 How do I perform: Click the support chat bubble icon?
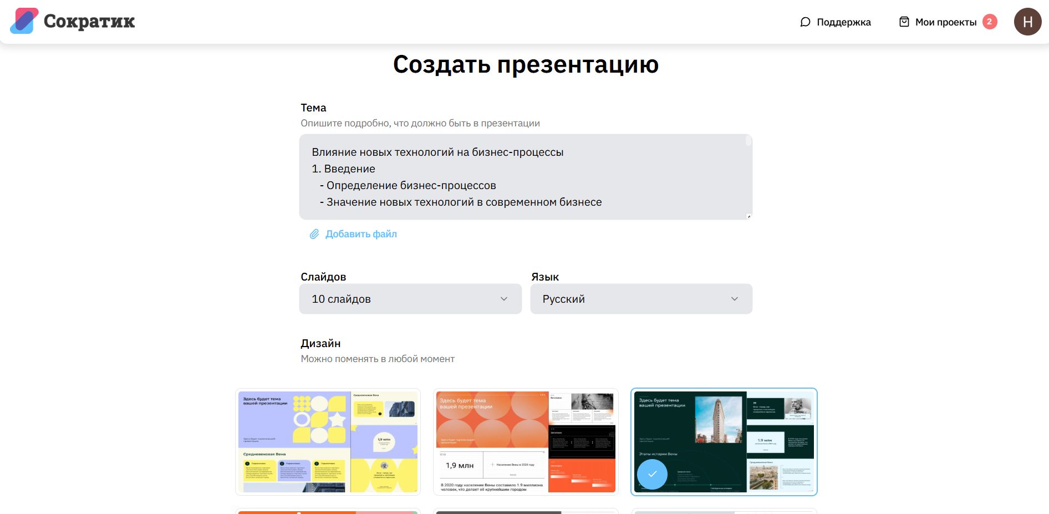(805, 22)
